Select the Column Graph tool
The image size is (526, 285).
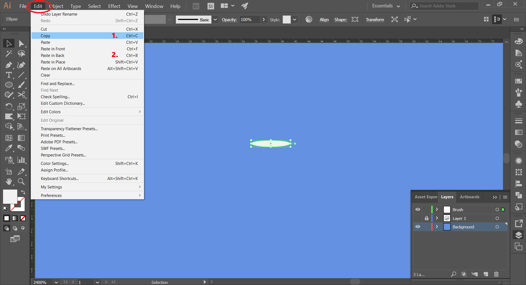pyautogui.click(x=21, y=160)
